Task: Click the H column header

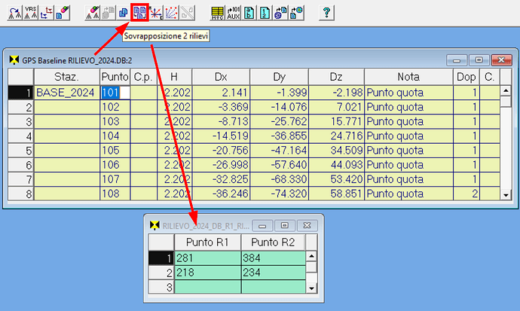Action: (174, 77)
